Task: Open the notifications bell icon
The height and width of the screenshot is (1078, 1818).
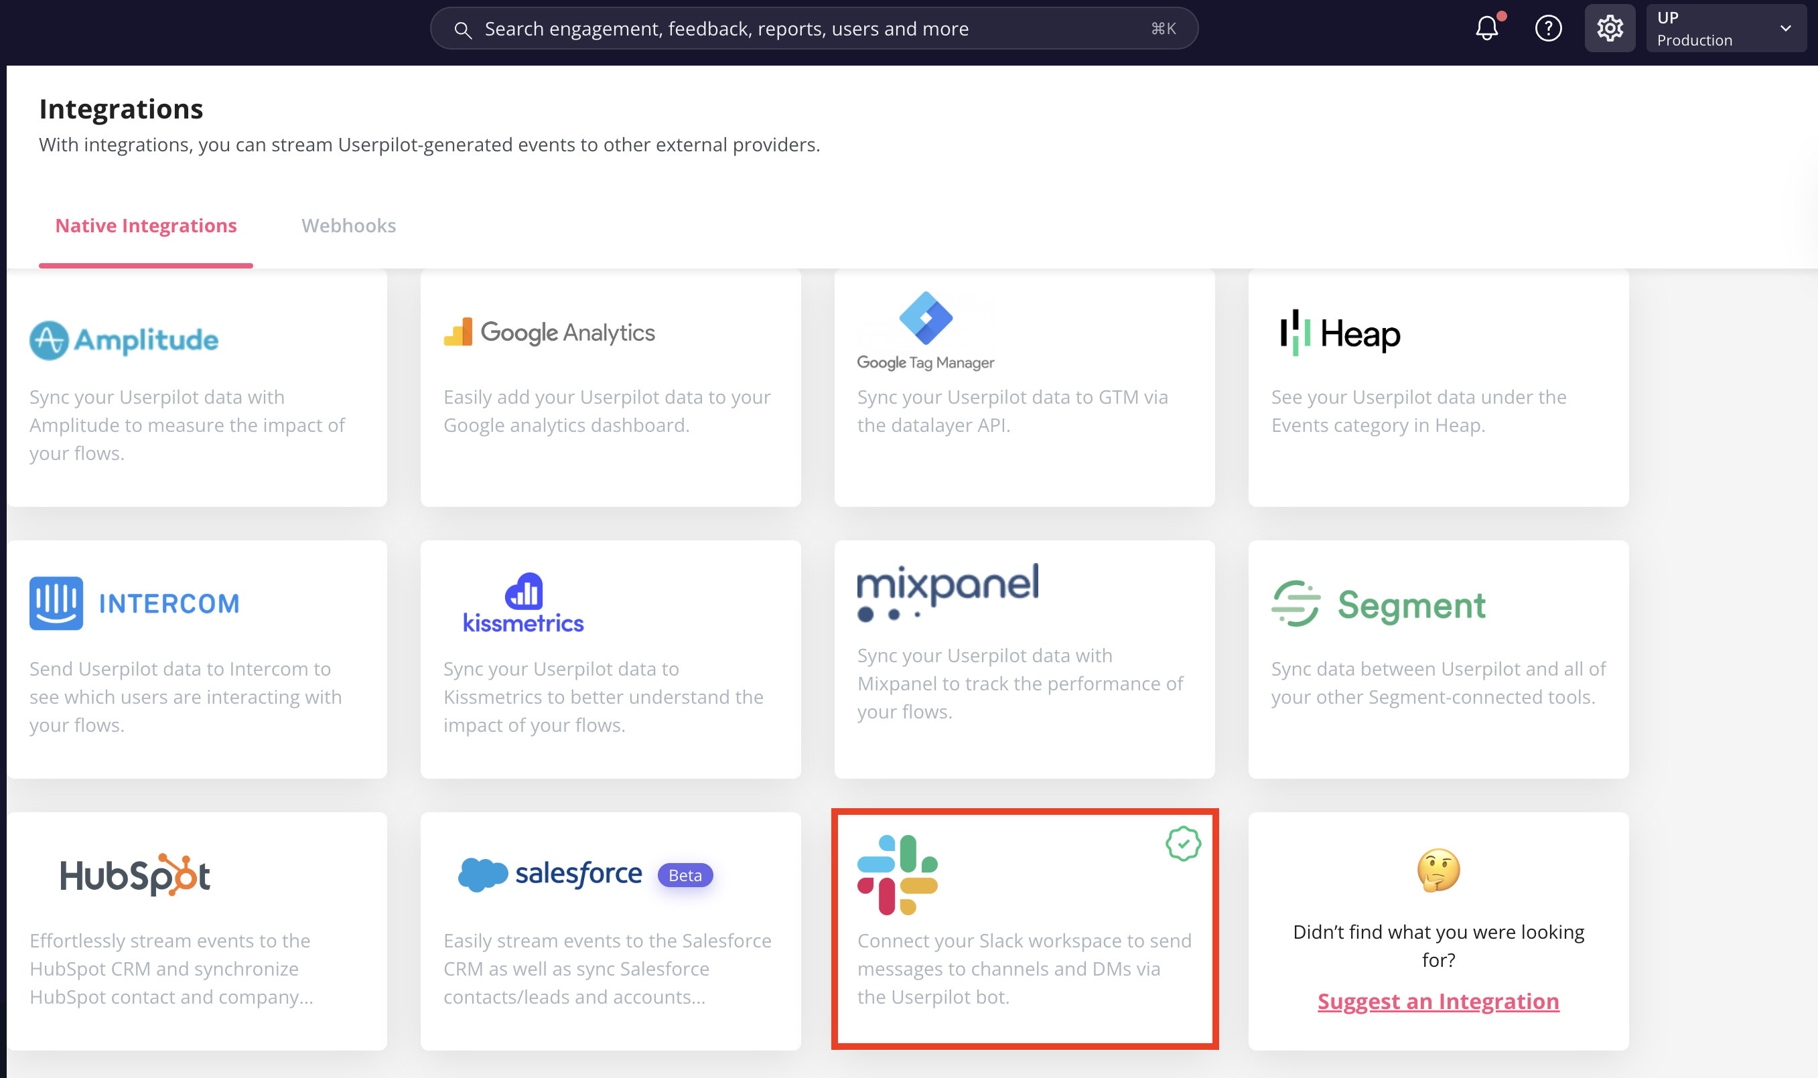Action: click(1486, 28)
